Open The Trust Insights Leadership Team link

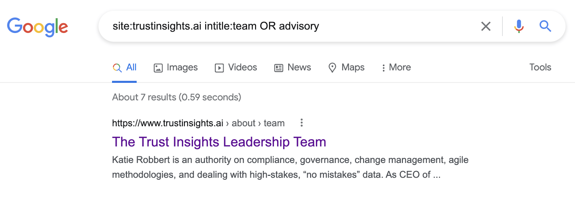pos(219,142)
